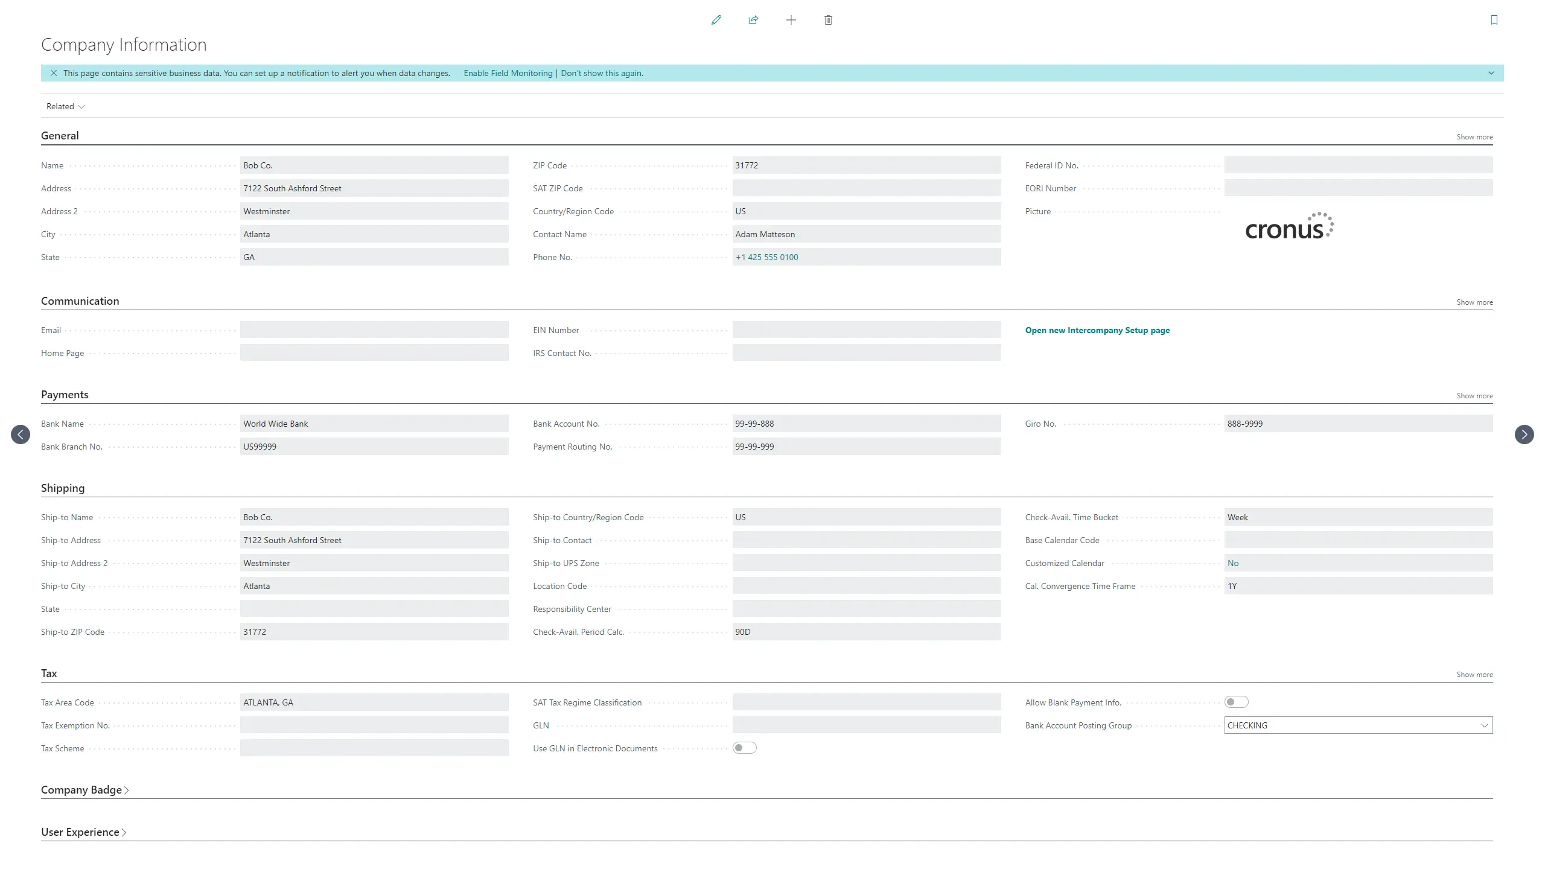Go to previous record with left arrow

[x=21, y=434]
